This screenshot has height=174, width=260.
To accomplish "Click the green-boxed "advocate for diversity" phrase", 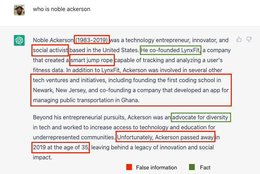I will click(200, 117).
